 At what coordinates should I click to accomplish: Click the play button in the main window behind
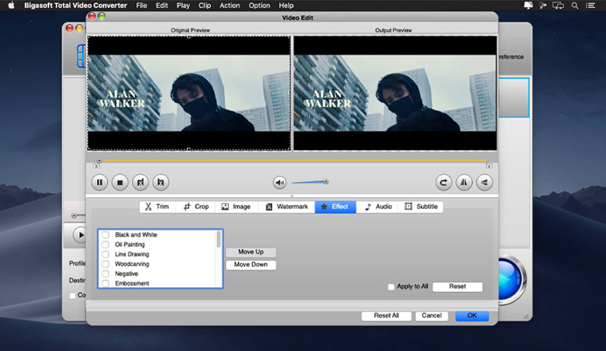point(80,235)
